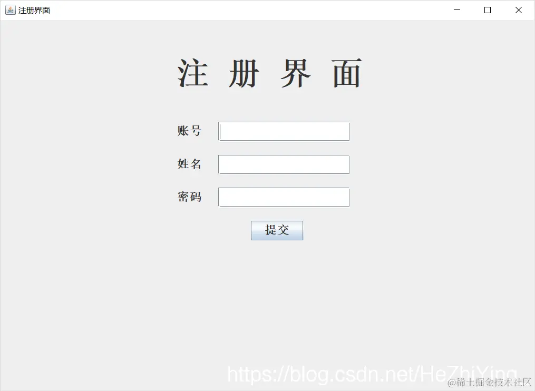The height and width of the screenshot is (391, 535).
Task: Click empty title bar area beside window title
Action: (x=239, y=10)
